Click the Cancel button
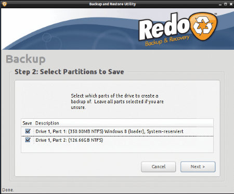The width and height of the screenshot is (234, 194). (159, 167)
